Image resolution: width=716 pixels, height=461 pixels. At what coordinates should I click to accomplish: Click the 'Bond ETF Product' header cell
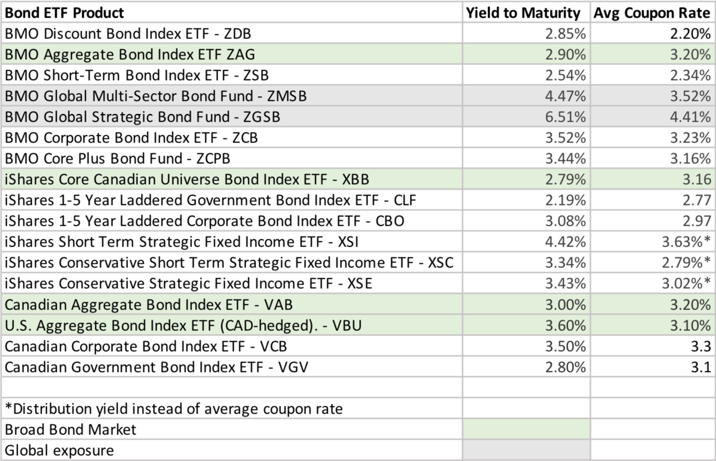pyautogui.click(x=65, y=12)
